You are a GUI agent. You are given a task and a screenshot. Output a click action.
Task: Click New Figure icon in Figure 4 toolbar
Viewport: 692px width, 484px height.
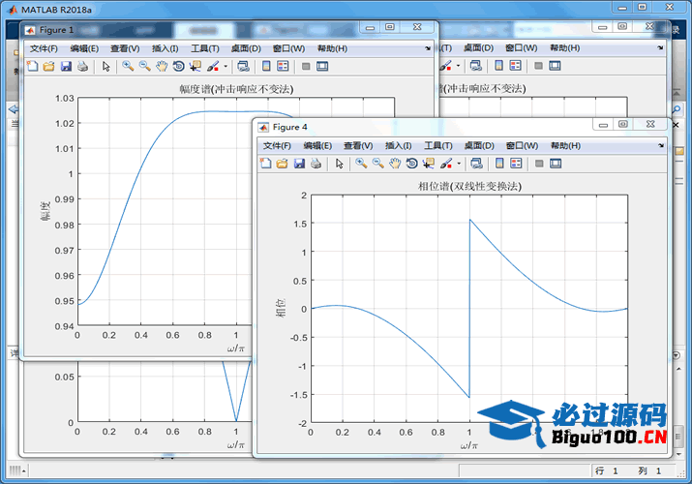pos(266,164)
